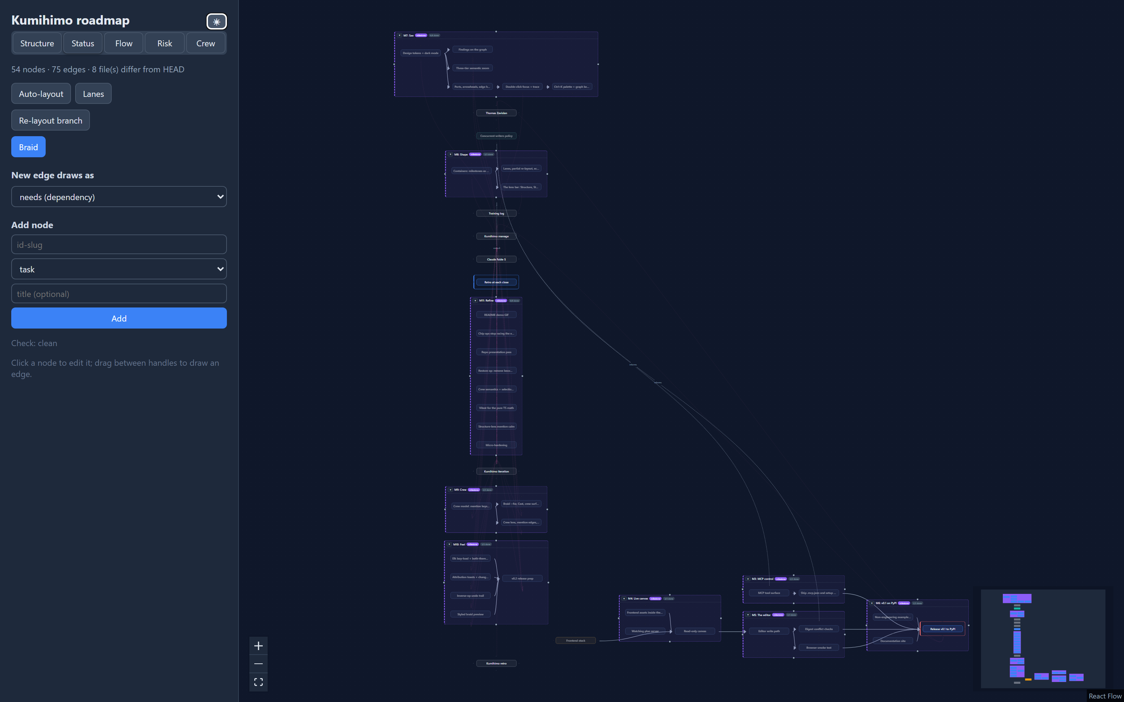Open the node type task dropdown
This screenshot has height=702, width=1124.
[x=119, y=269]
